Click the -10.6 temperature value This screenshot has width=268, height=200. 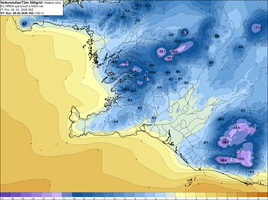pos(177,41)
